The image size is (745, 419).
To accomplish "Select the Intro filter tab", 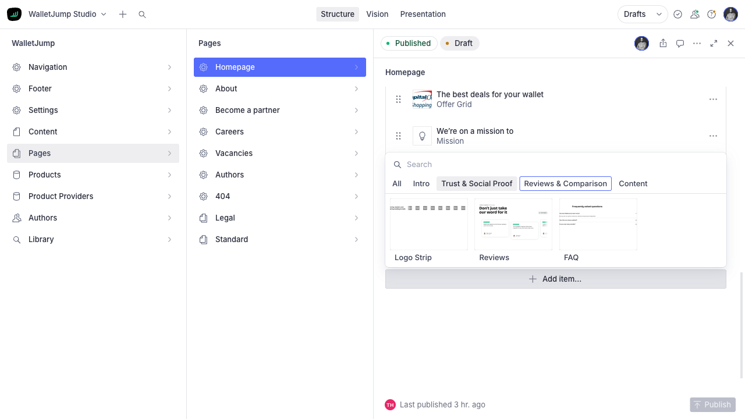I will [421, 183].
